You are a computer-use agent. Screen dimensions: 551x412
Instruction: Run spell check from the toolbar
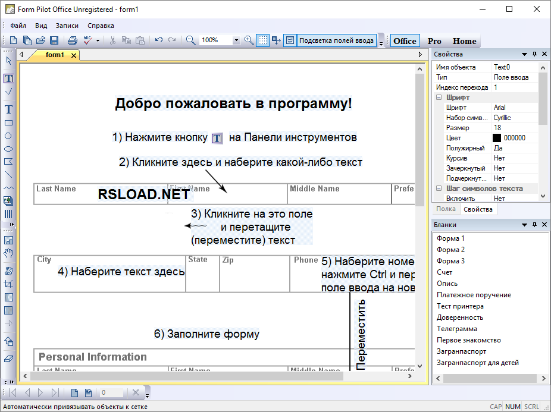(x=87, y=40)
